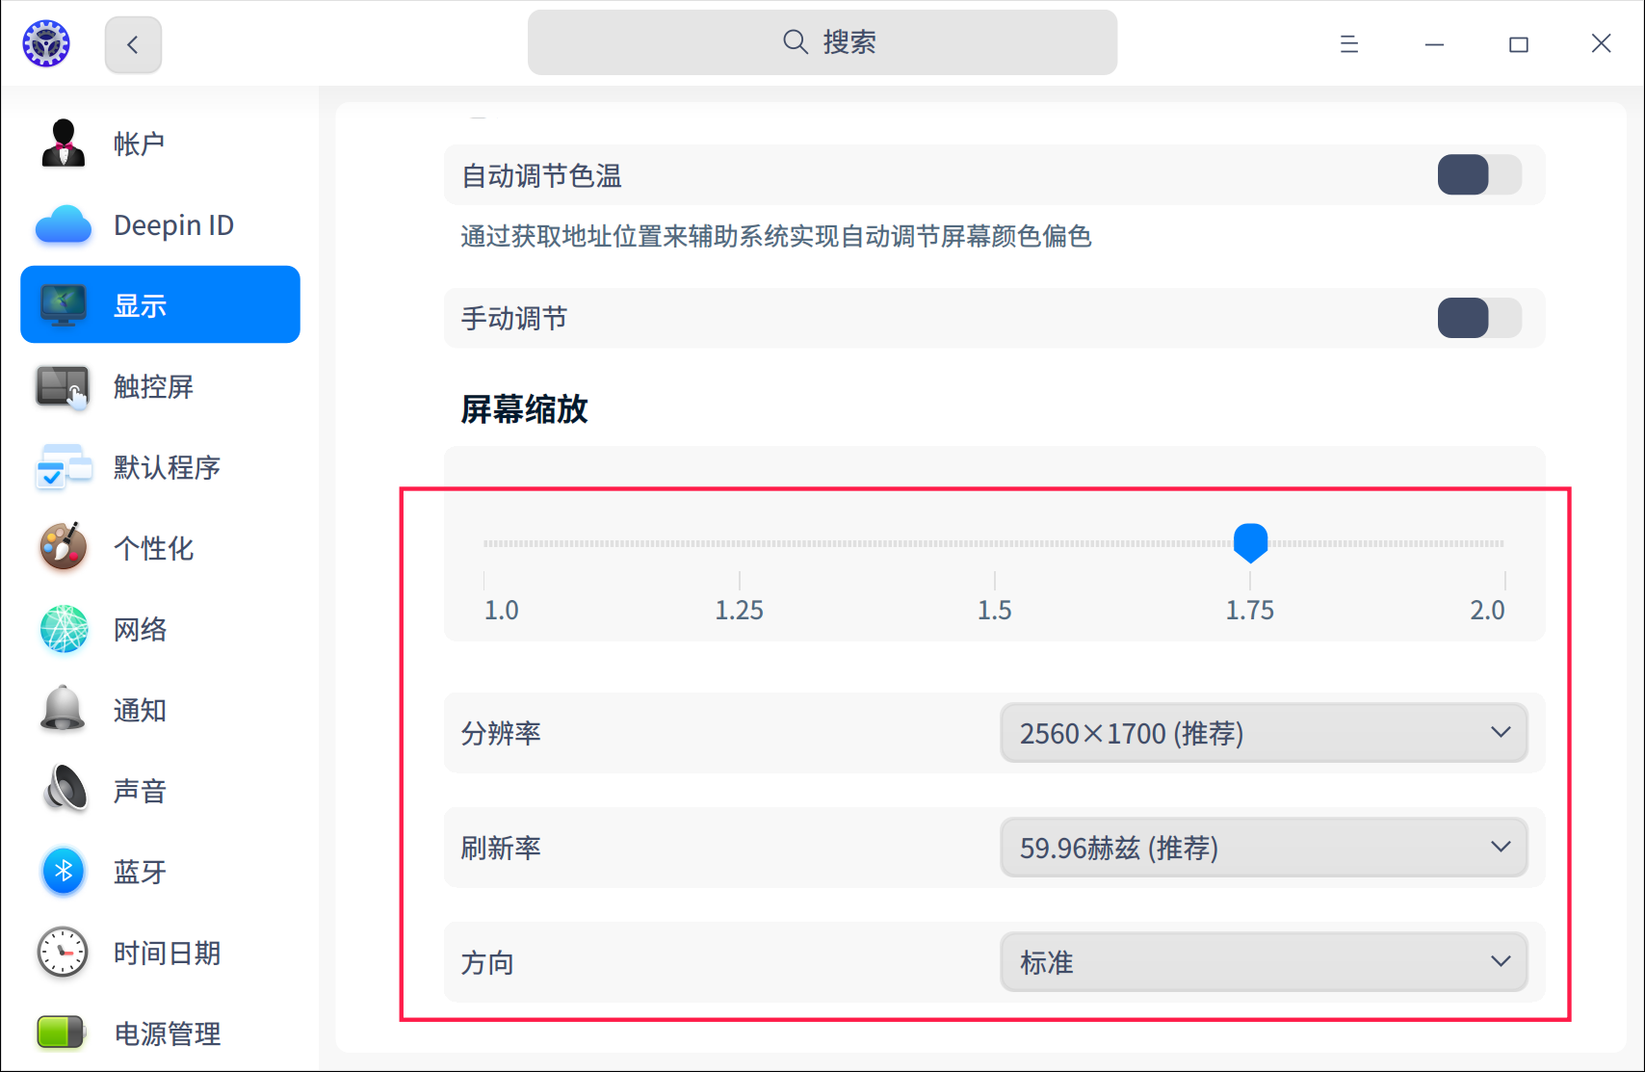The image size is (1645, 1072).
Task: Click the Default Programs (默认程序) icon
Action: (x=64, y=468)
